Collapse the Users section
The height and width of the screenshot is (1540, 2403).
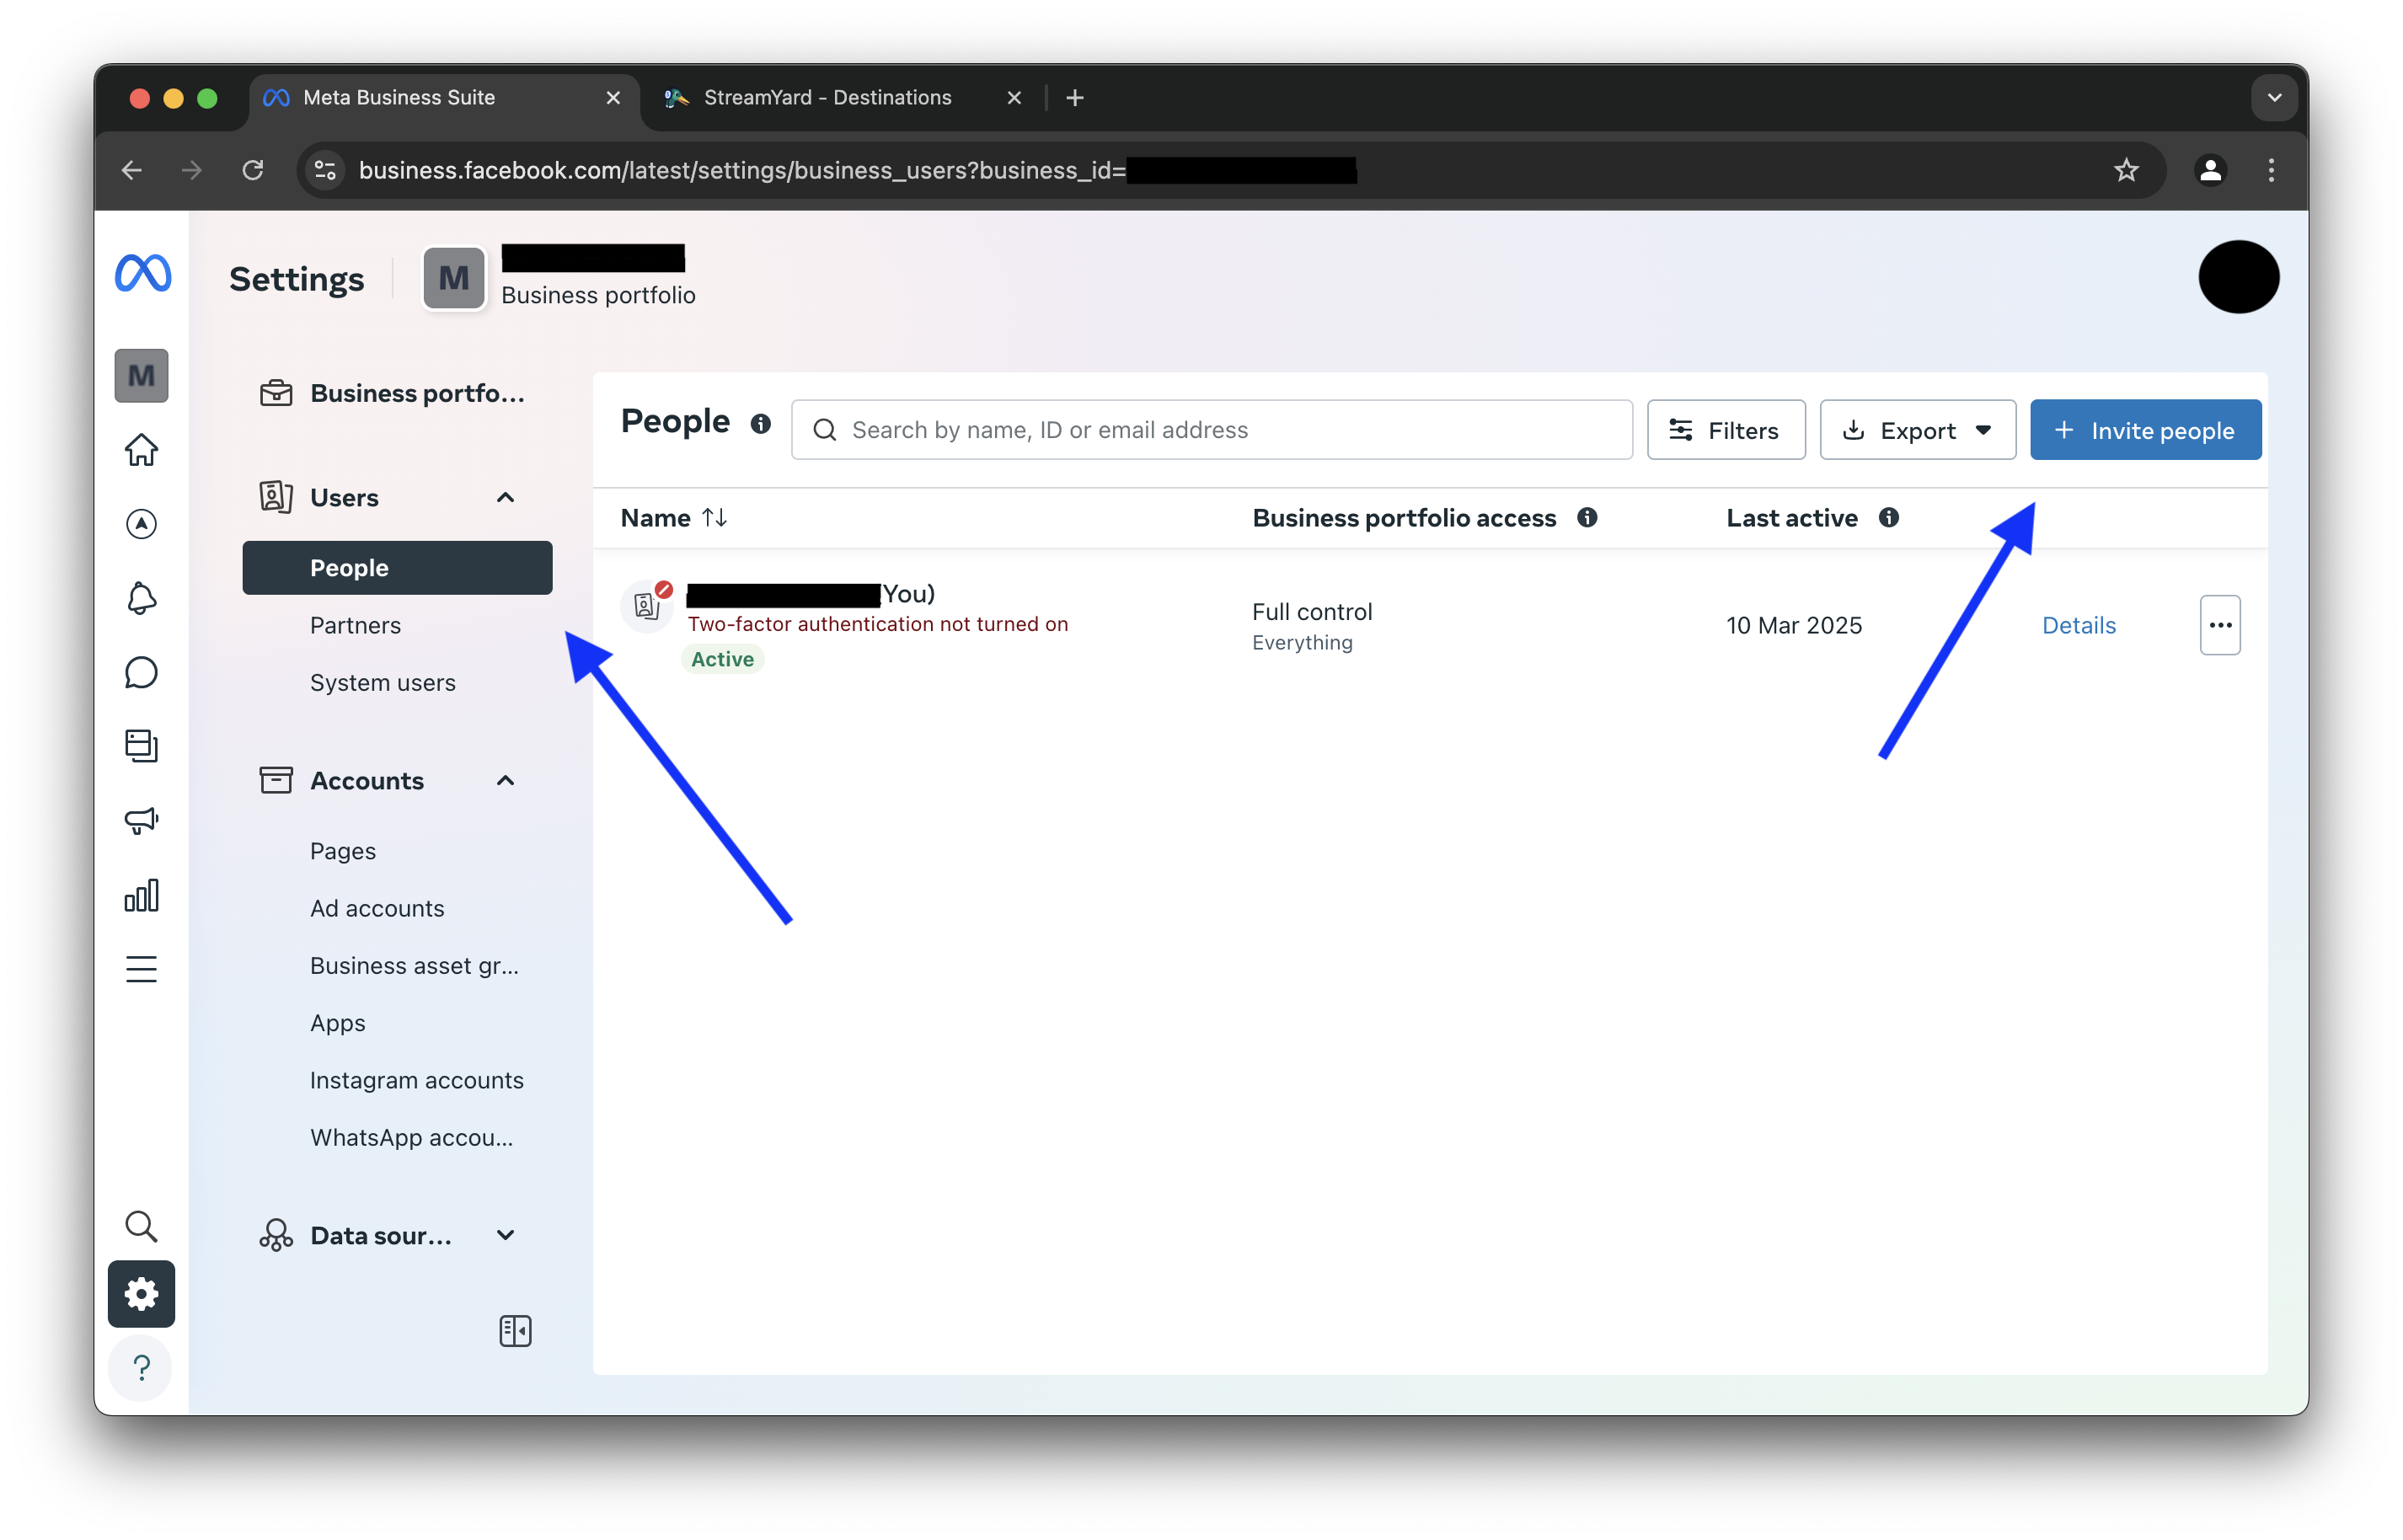[x=505, y=498]
